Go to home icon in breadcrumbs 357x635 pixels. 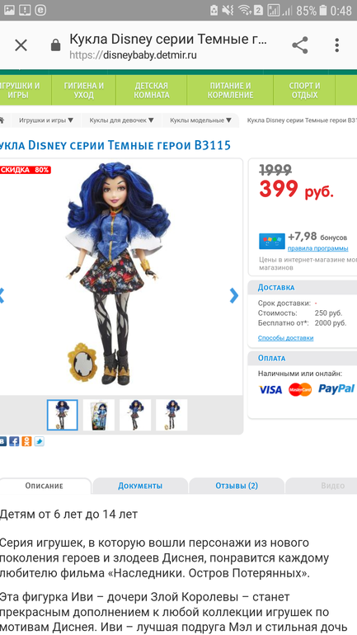coord(2,120)
